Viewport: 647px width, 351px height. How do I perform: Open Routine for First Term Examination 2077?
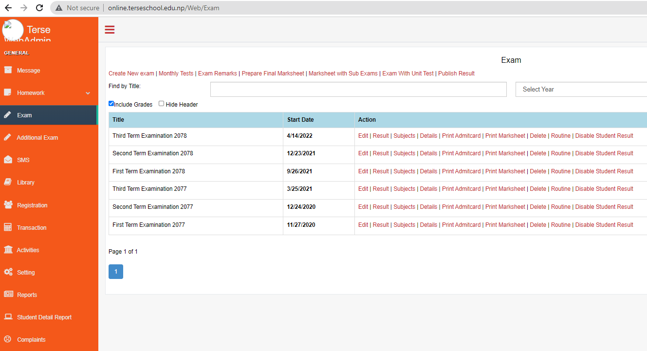[x=561, y=225]
